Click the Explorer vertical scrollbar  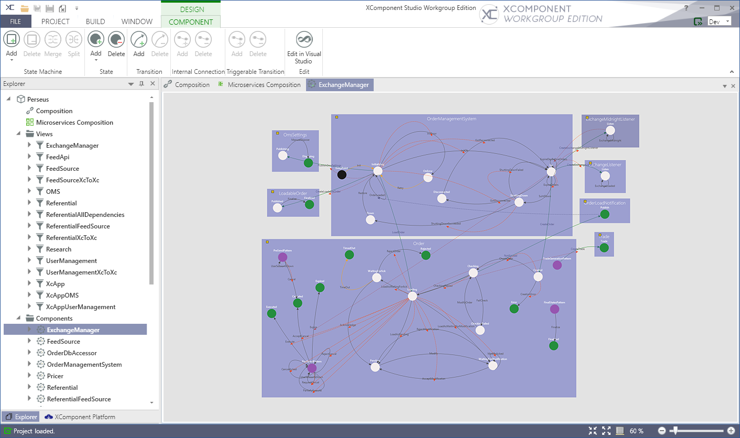[x=152, y=193]
